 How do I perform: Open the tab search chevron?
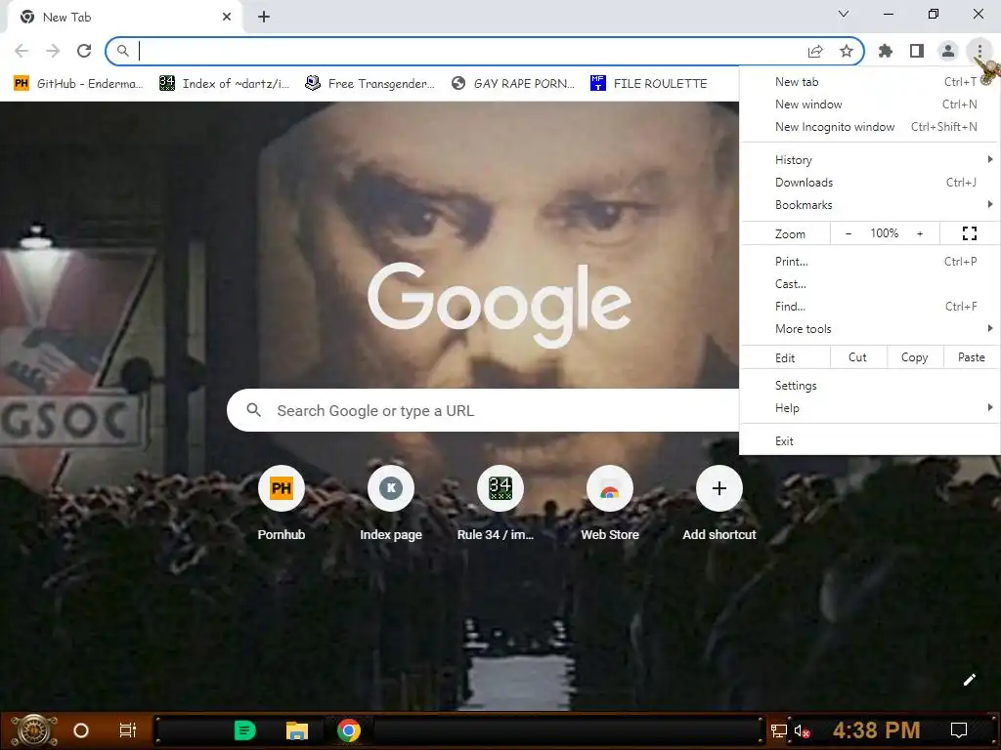click(844, 14)
